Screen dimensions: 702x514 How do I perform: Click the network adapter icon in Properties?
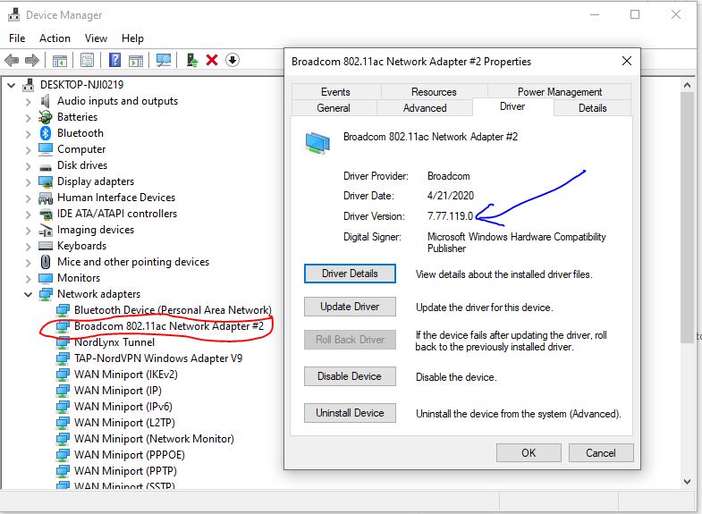point(317,143)
